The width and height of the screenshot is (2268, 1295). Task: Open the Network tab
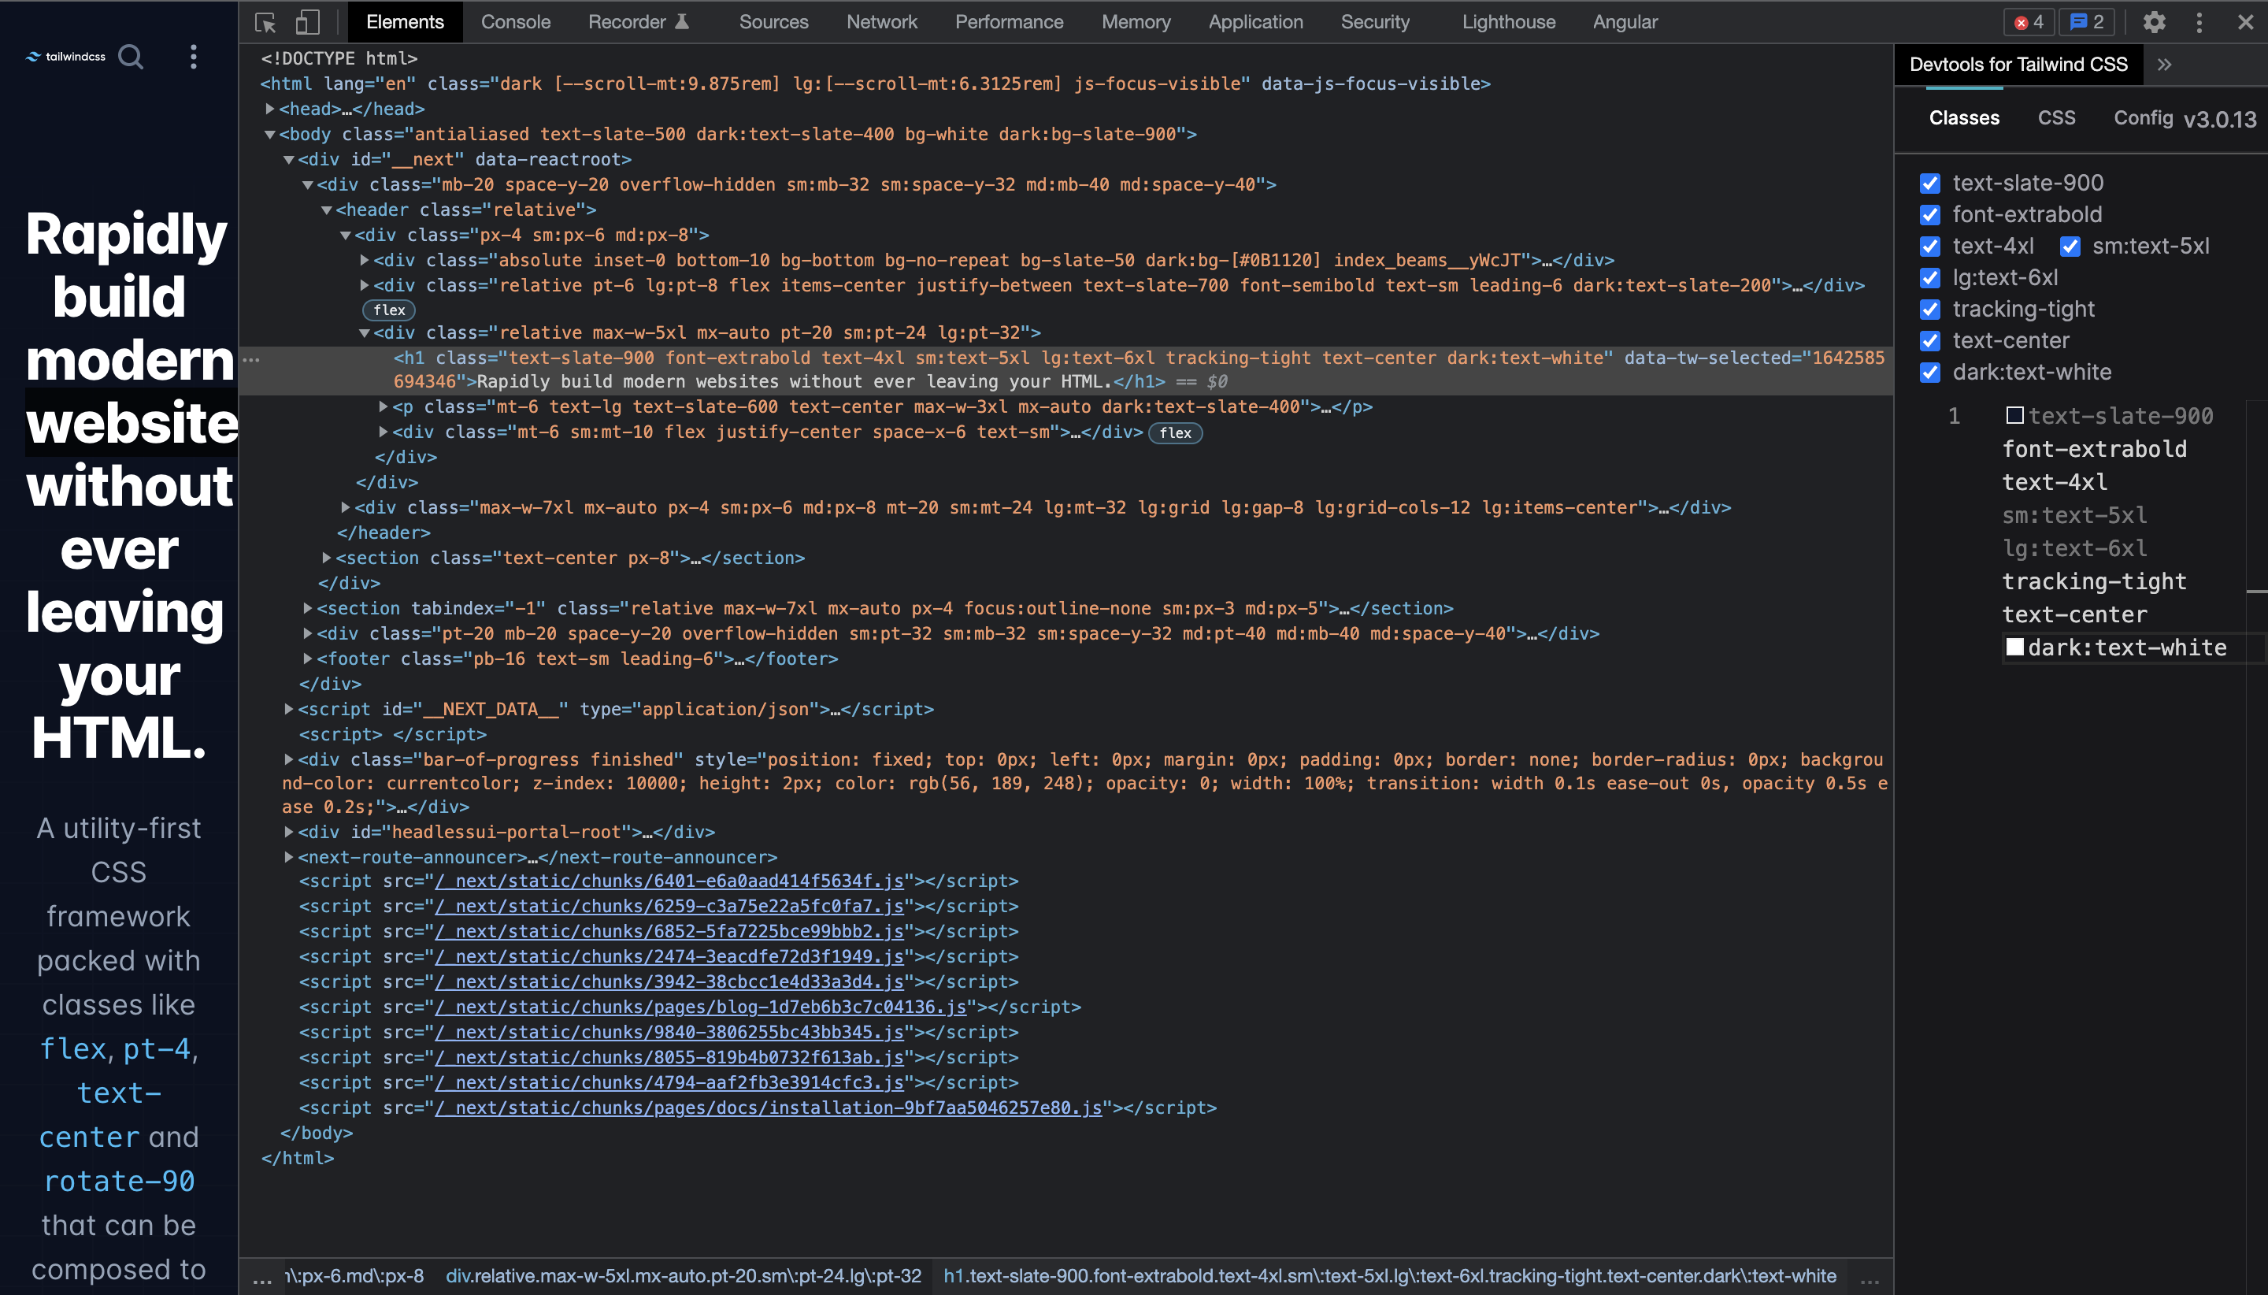click(881, 22)
